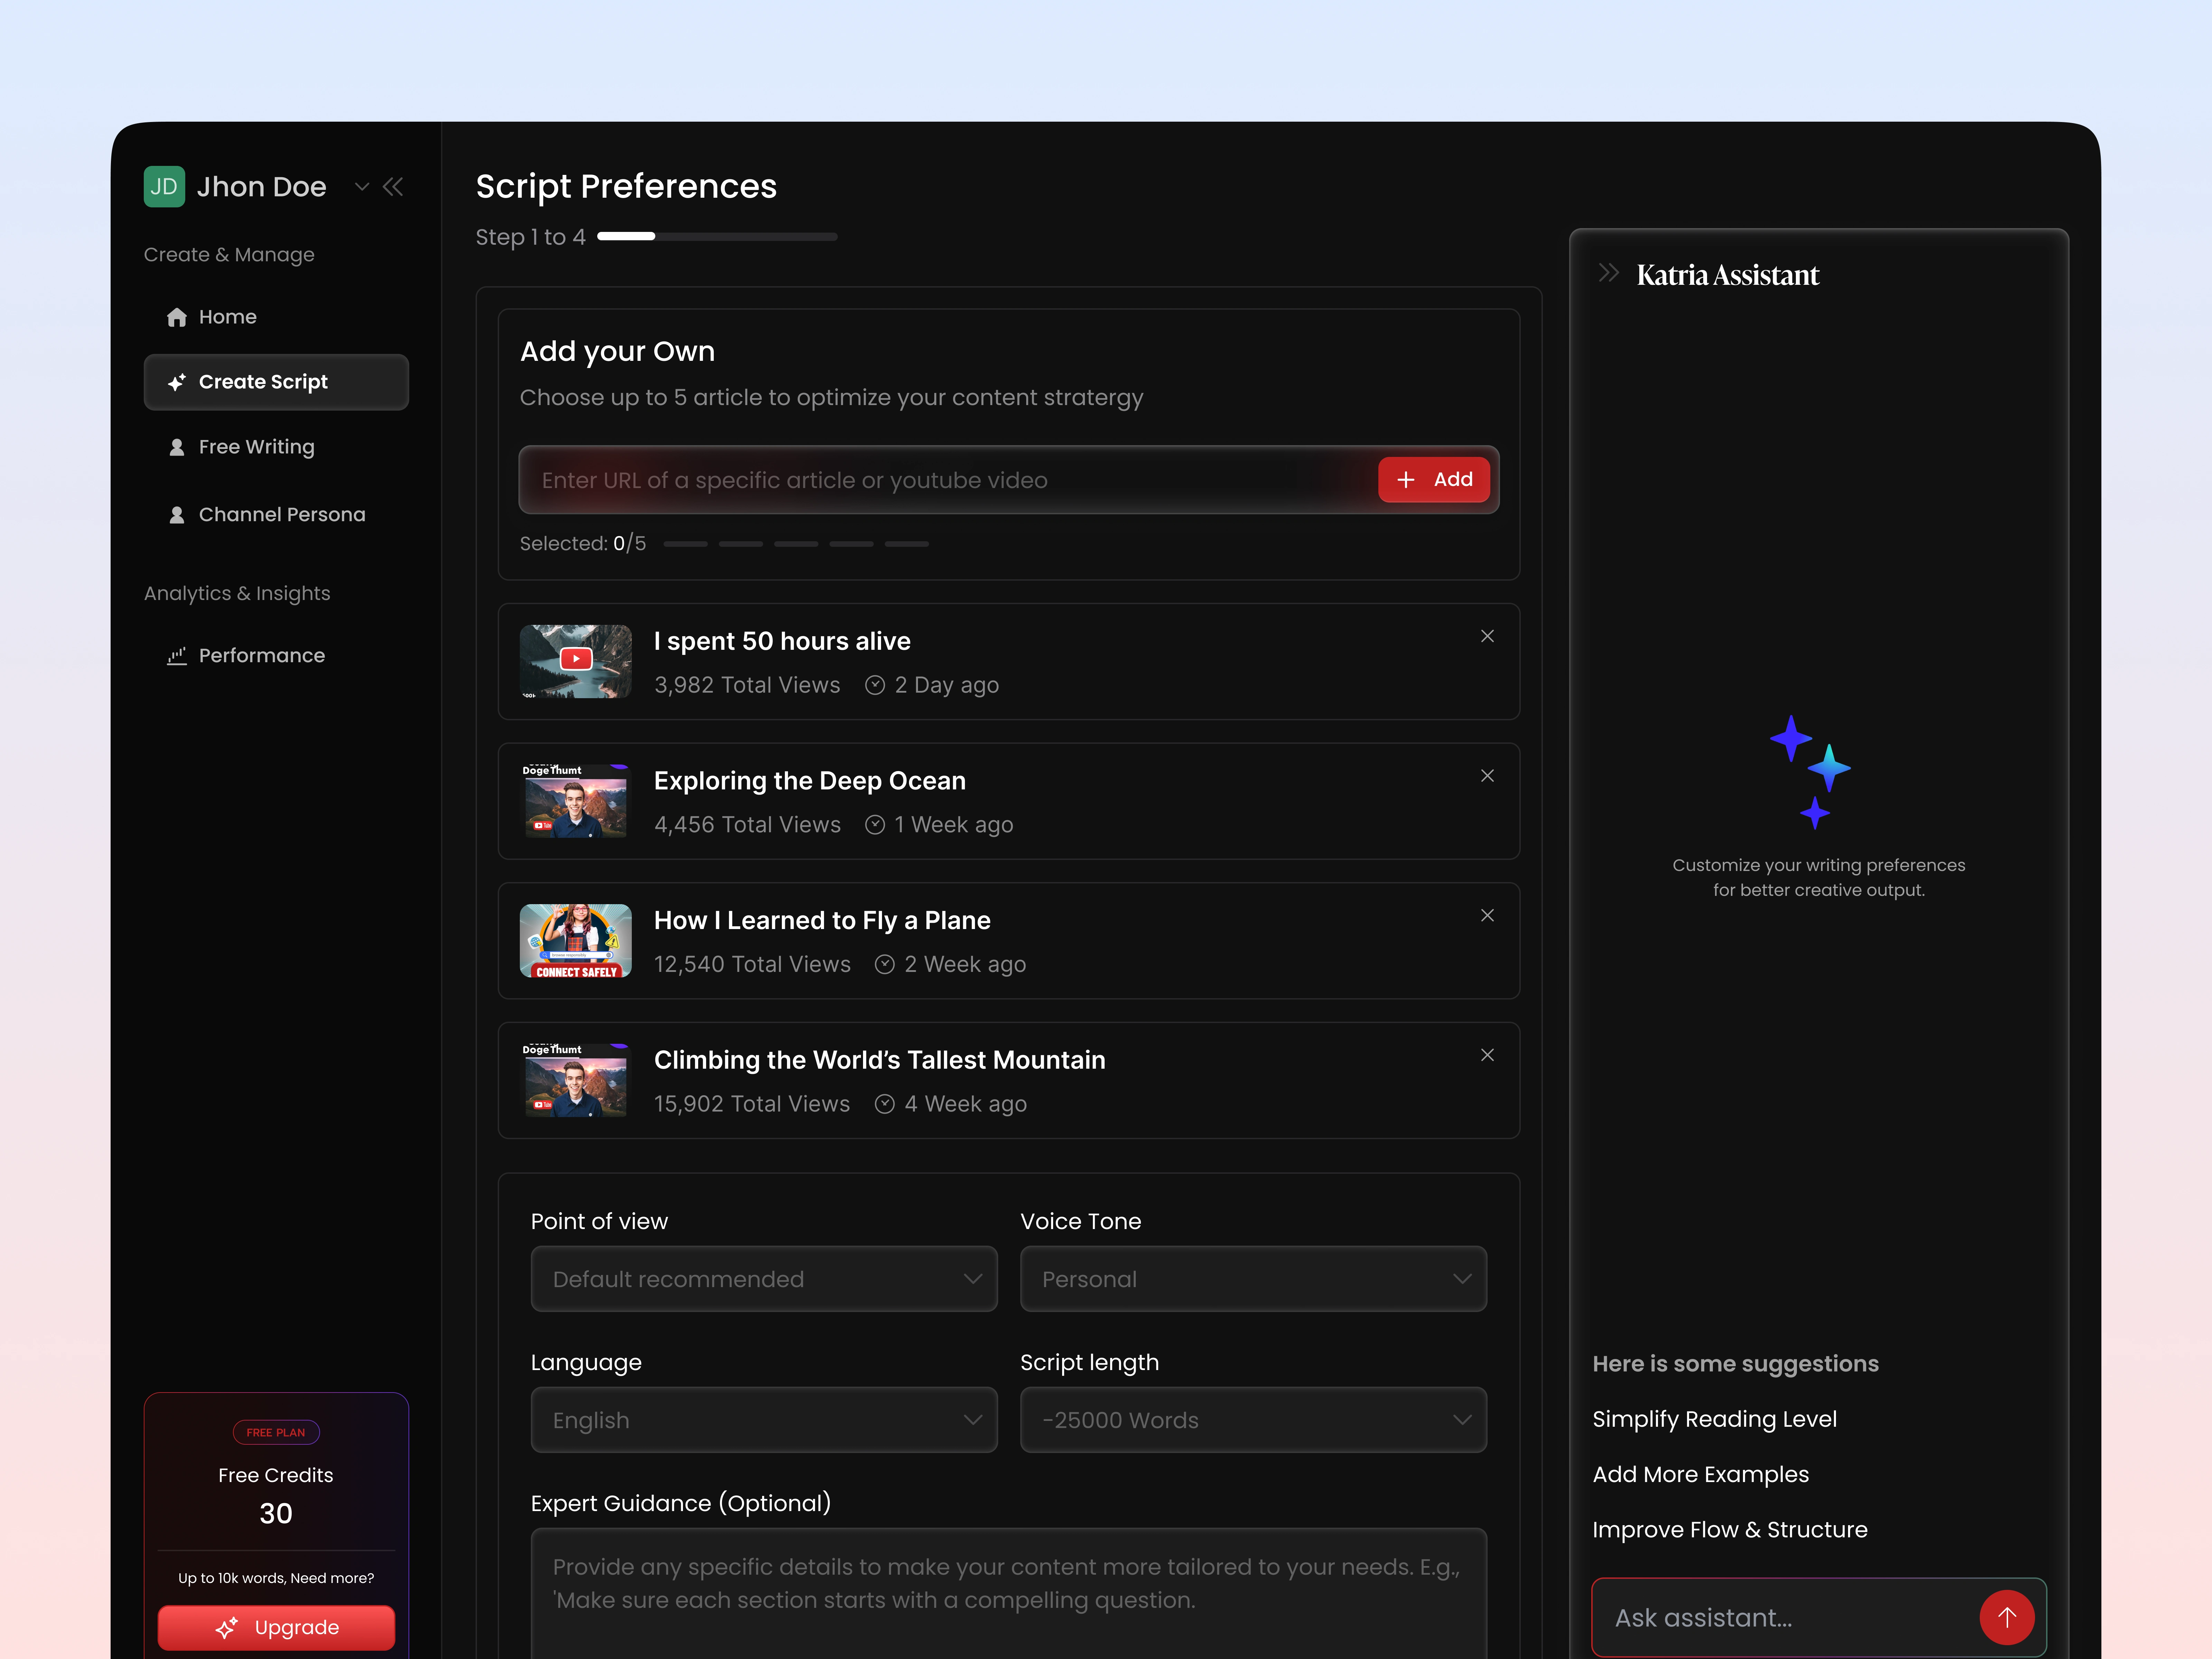Collapse sidebar with double chevron icon
Screen dimensions: 2212x1659
pos(393,187)
